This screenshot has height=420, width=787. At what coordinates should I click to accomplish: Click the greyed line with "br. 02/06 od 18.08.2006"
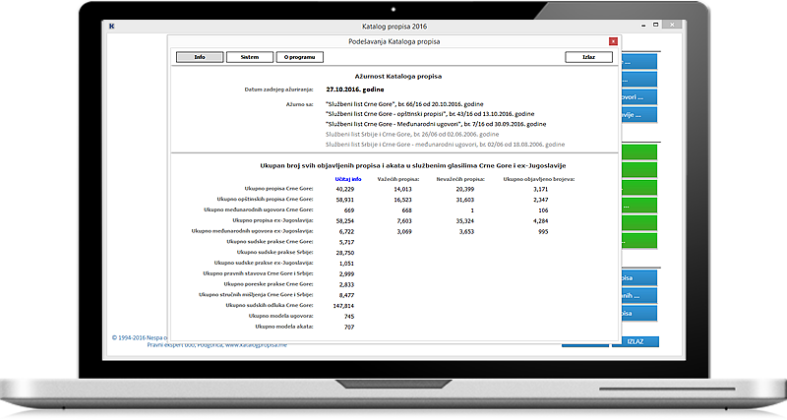click(x=445, y=145)
